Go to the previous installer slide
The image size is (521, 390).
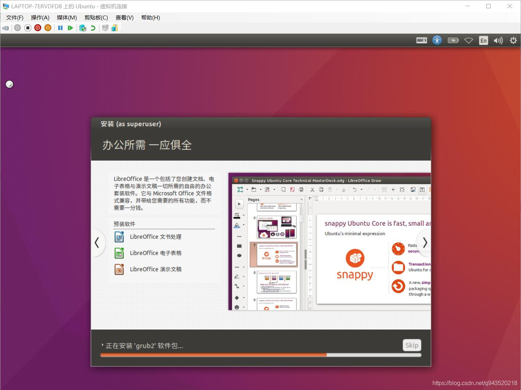[97, 243]
